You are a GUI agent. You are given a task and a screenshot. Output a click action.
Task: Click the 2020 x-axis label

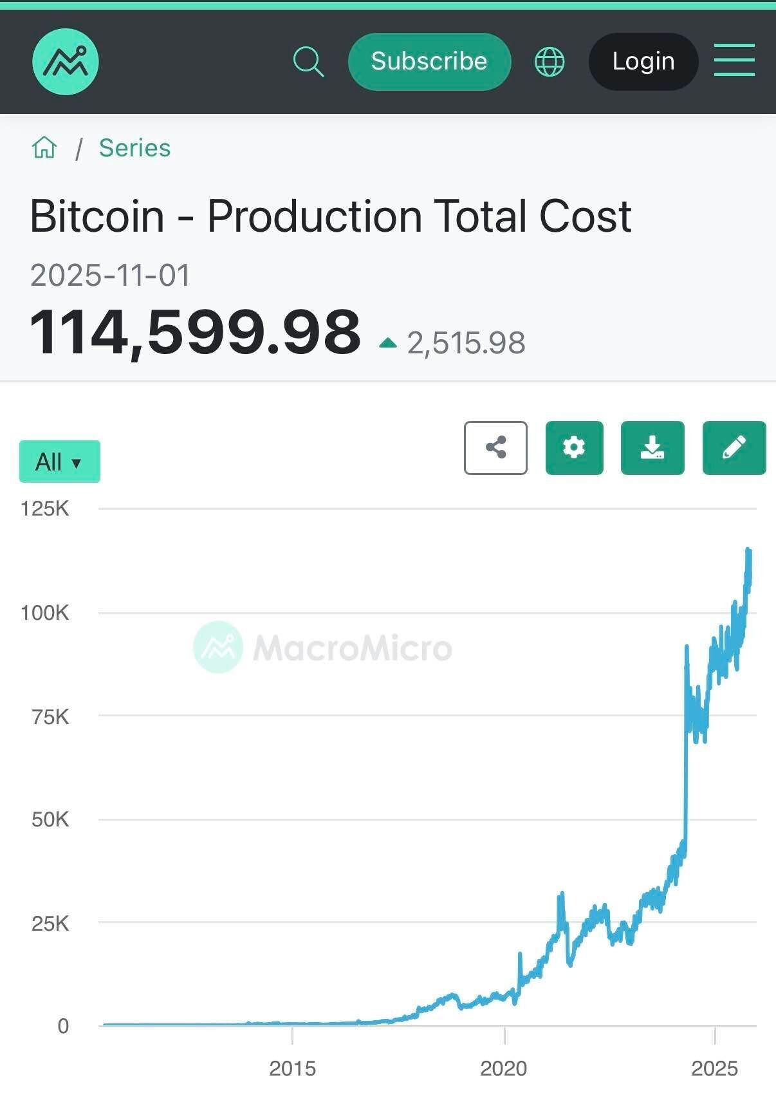(x=503, y=1068)
